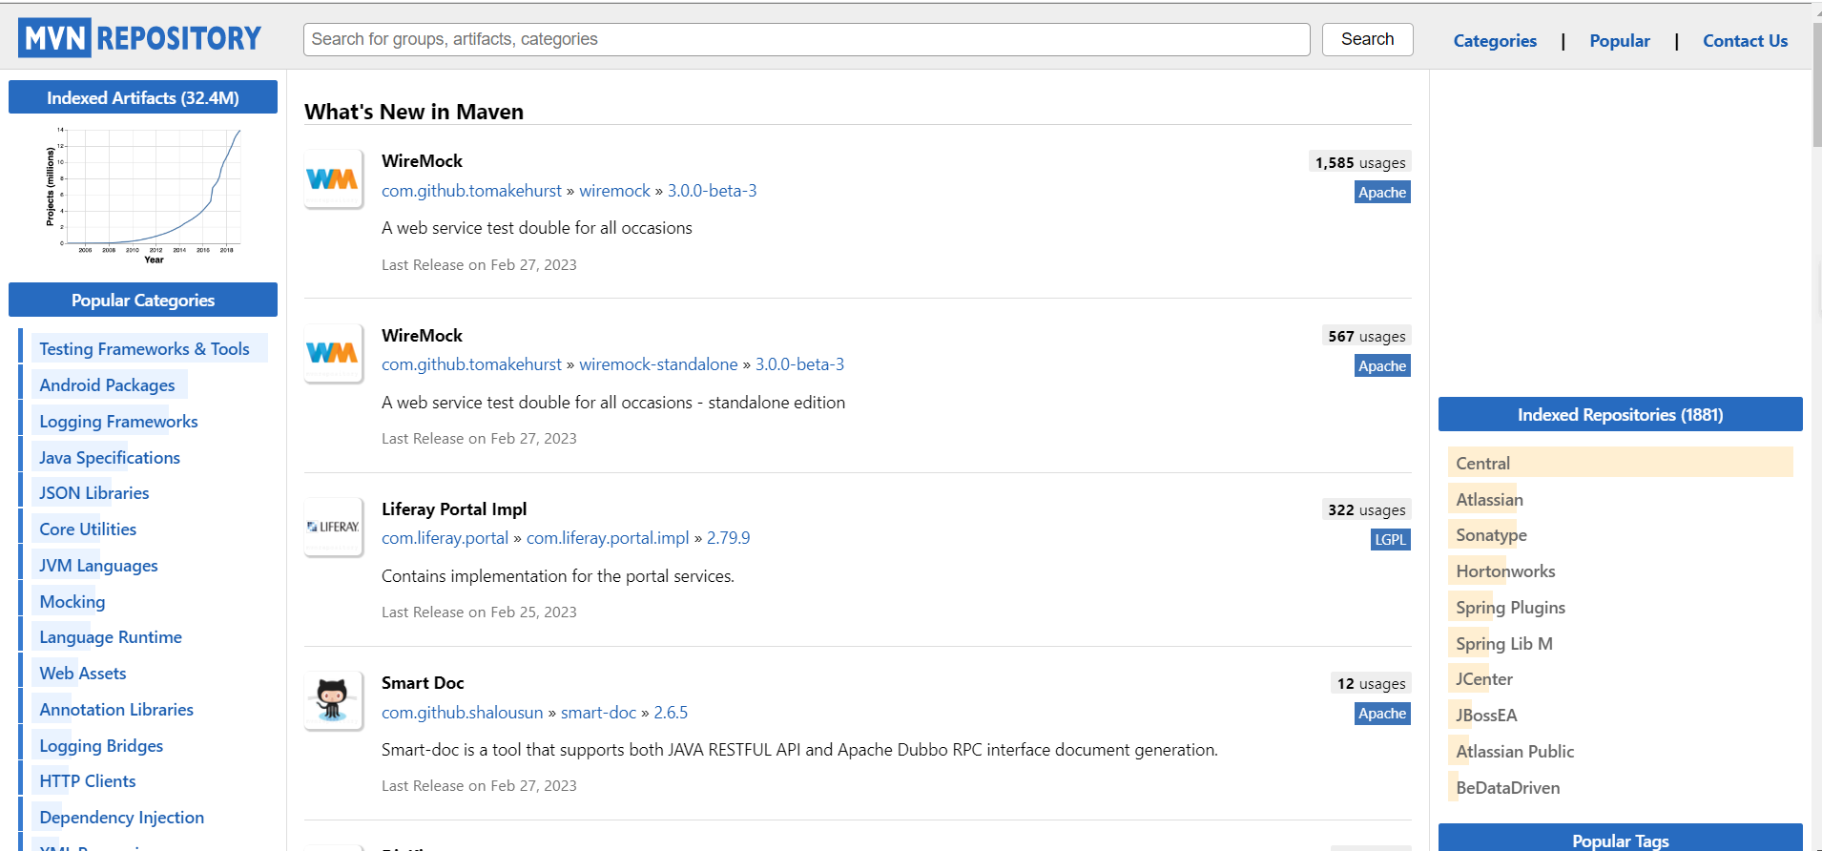Open wiremock version 3.0.0-beta-3
This screenshot has width=1822, height=851.
coord(712,191)
